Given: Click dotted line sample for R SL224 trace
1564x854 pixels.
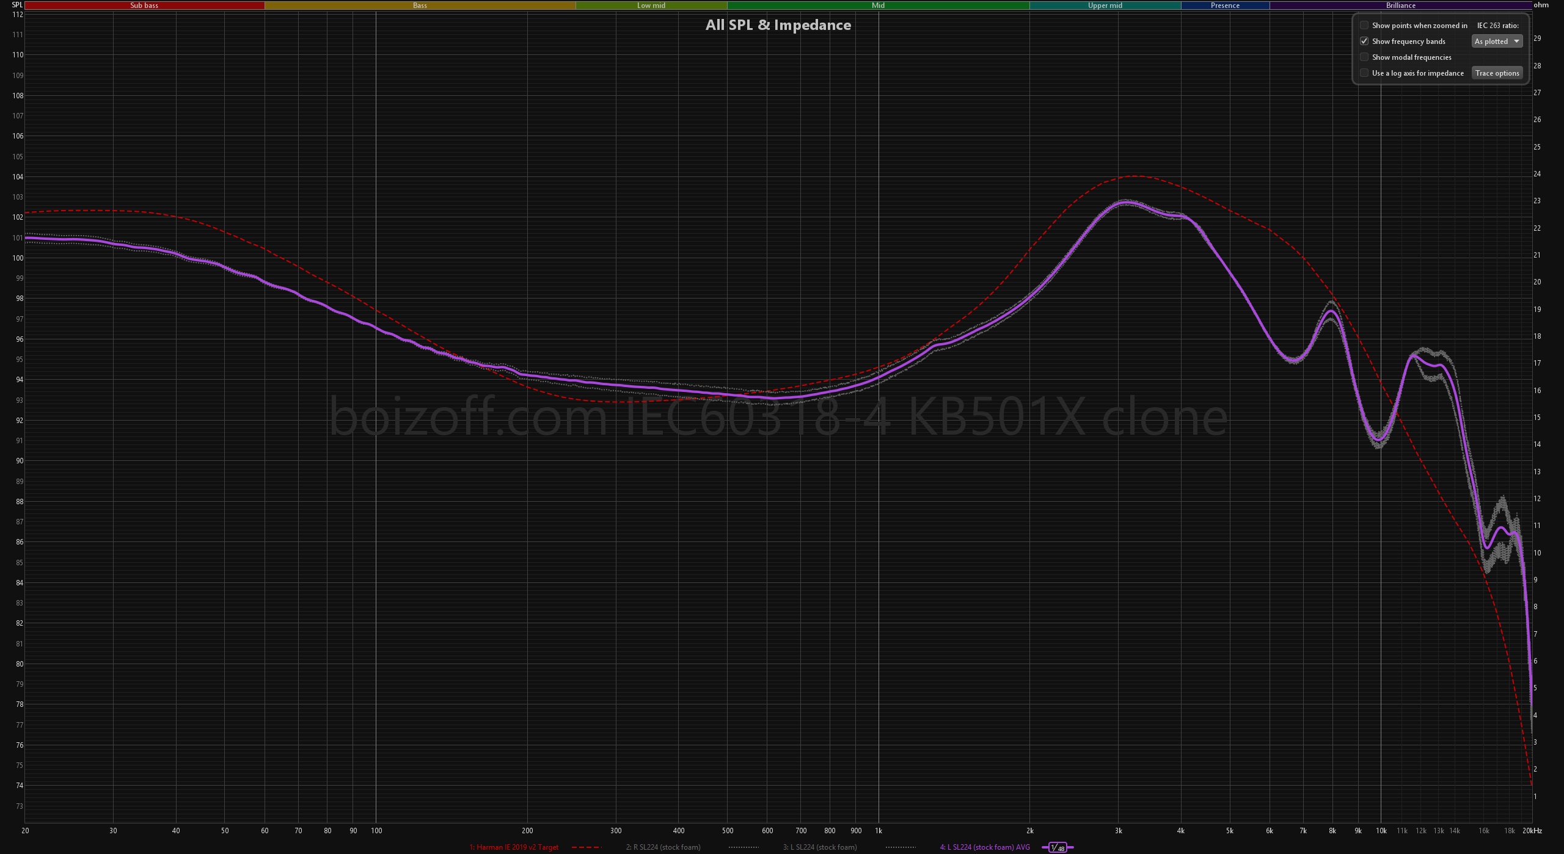Looking at the screenshot, I should [744, 847].
